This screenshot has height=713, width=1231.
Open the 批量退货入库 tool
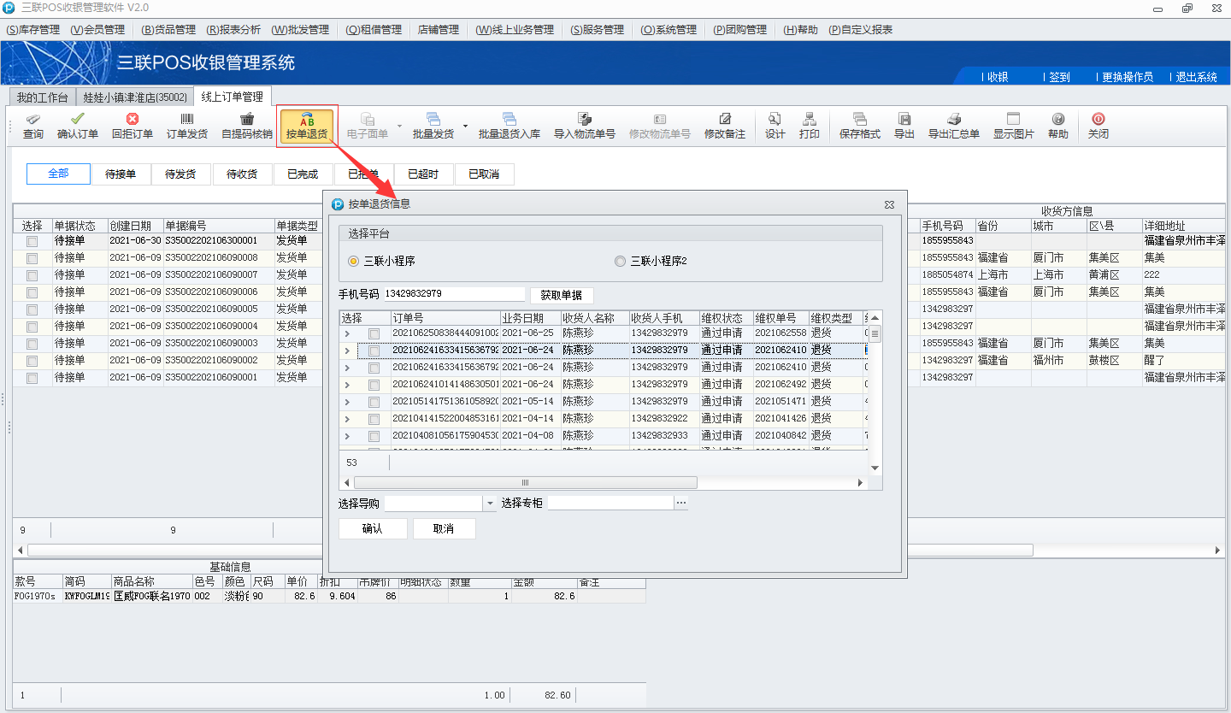tap(509, 126)
